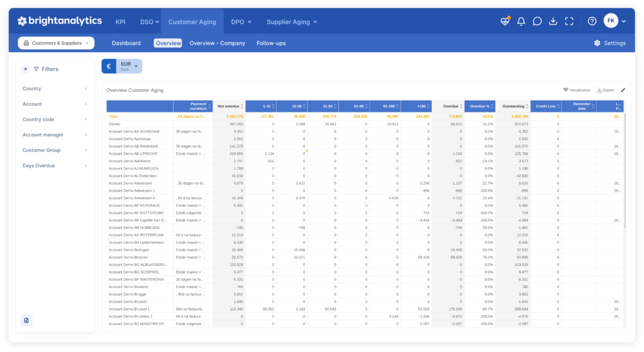Screen dimensions: 644x352
Task: Open notifications bell icon
Action: point(521,21)
